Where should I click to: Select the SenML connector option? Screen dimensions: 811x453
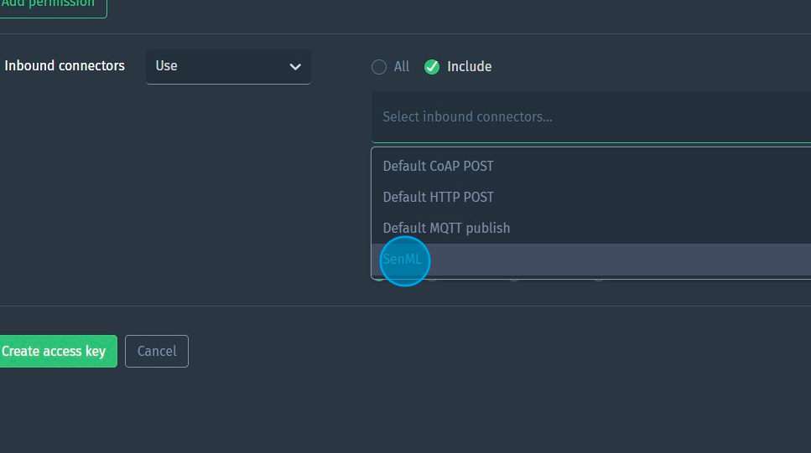click(x=403, y=260)
